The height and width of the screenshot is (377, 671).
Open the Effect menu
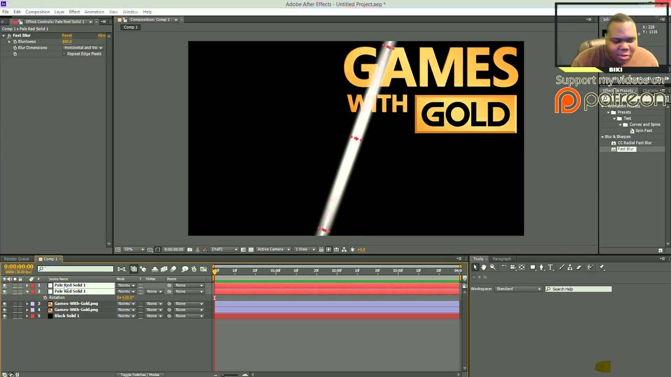point(74,12)
